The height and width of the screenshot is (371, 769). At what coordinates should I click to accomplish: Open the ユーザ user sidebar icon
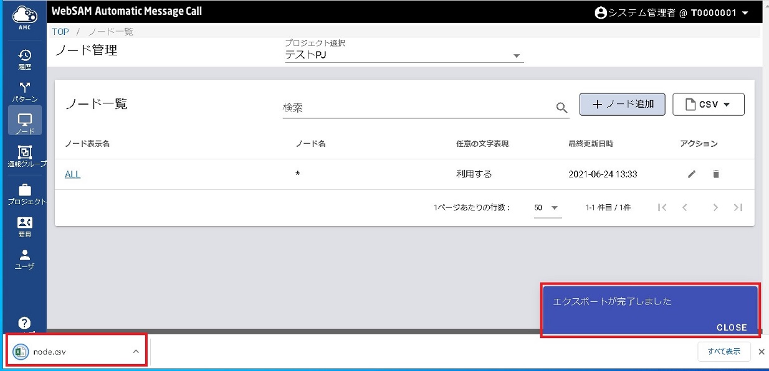(25, 259)
